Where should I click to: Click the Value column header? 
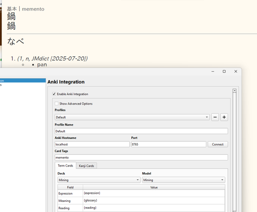[154, 187]
